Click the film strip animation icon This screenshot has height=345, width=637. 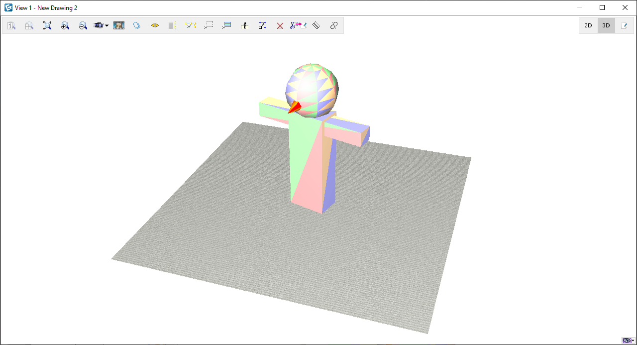(x=119, y=25)
